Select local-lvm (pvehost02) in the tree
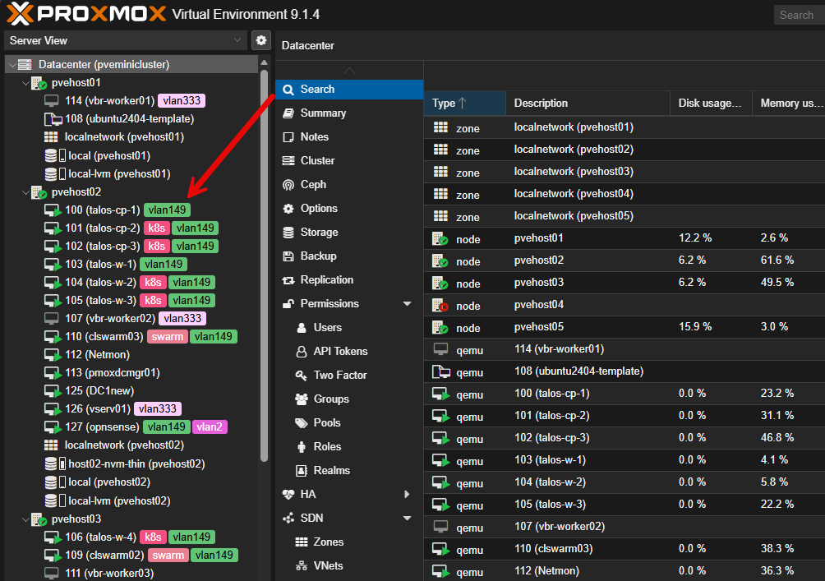This screenshot has width=825, height=581. tap(119, 500)
